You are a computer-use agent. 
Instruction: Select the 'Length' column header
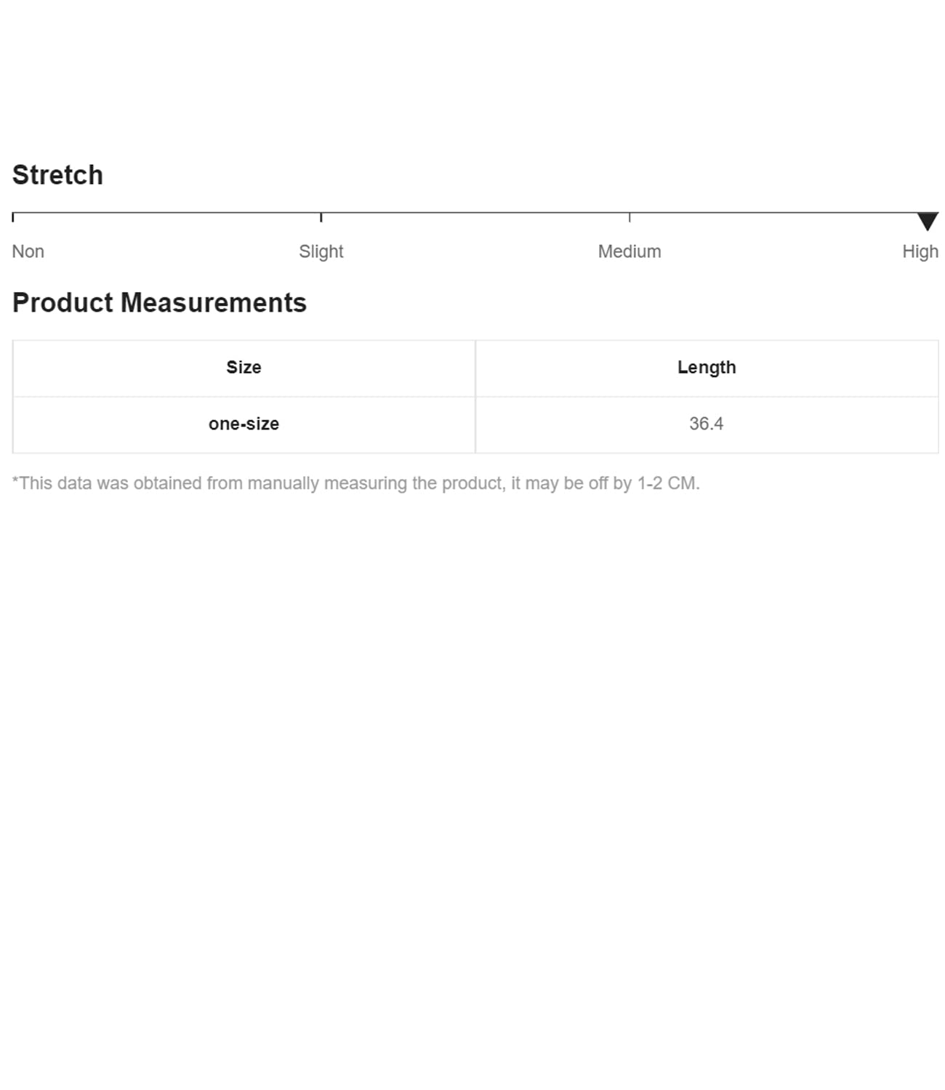[707, 368]
